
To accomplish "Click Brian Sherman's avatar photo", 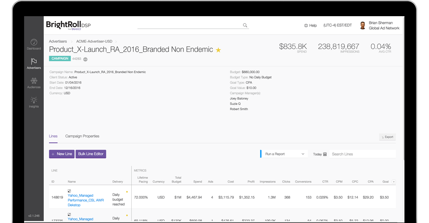I will click(x=363, y=25).
